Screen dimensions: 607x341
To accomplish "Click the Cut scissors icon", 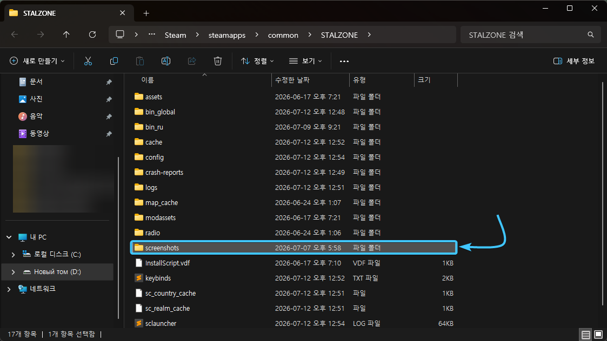I will click(88, 61).
